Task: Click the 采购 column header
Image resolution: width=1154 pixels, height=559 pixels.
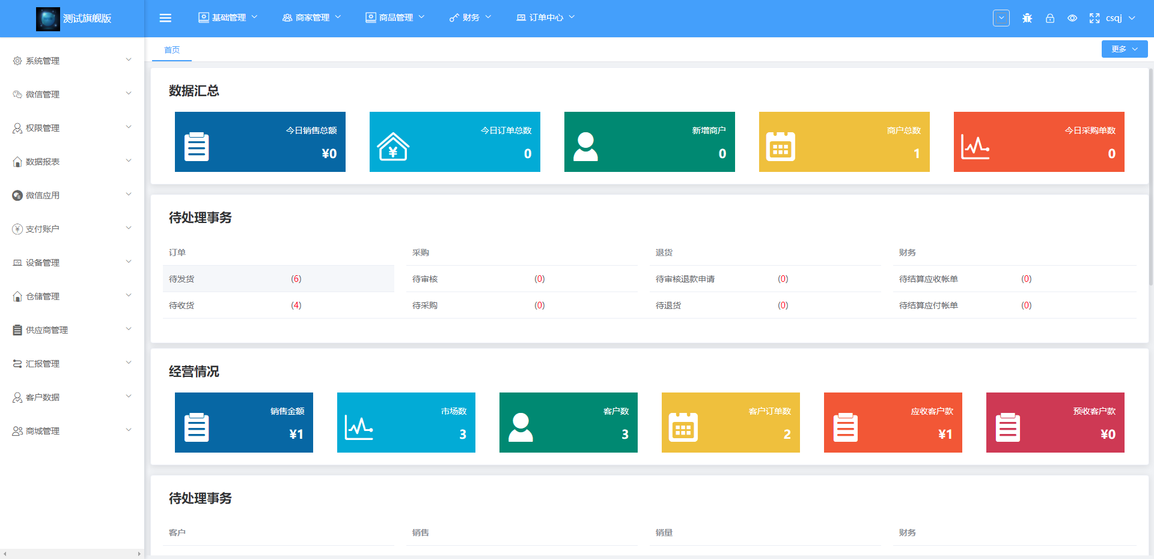Action: pos(421,252)
